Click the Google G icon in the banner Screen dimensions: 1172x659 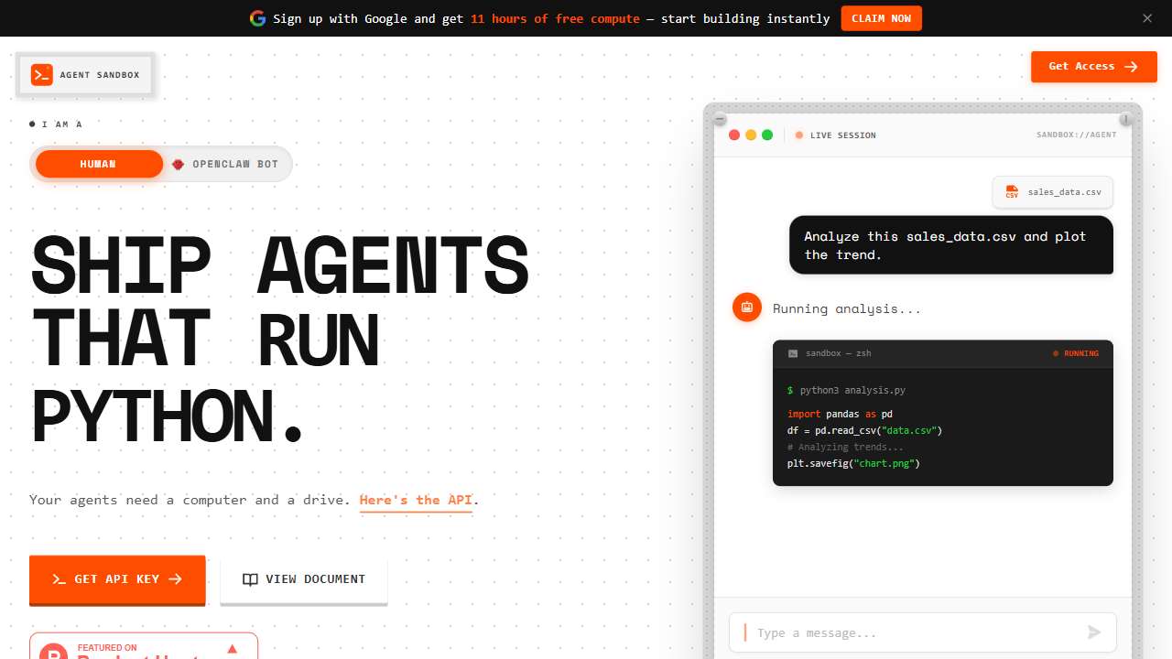pyautogui.click(x=258, y=18)
